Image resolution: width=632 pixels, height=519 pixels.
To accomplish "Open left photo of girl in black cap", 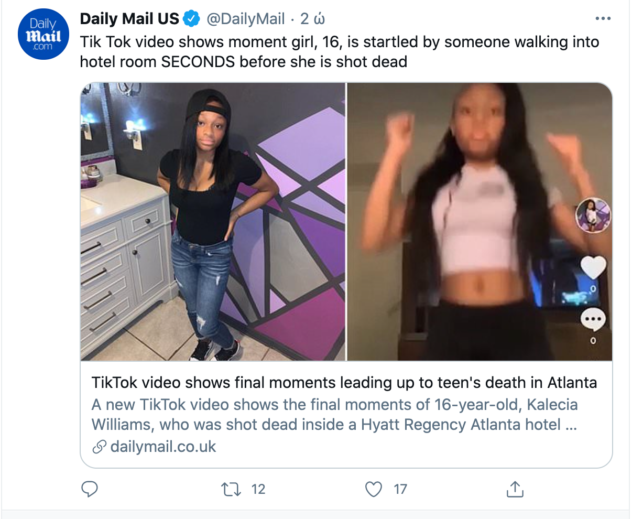I will pyautogui.click(x=213, y=222).
